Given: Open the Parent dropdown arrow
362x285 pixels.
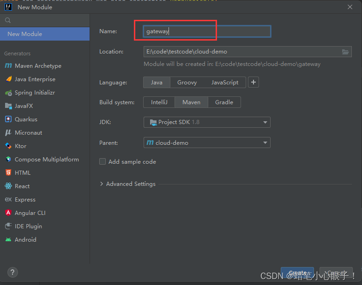Looking at the screenshot, I should [x=265, y=143].
